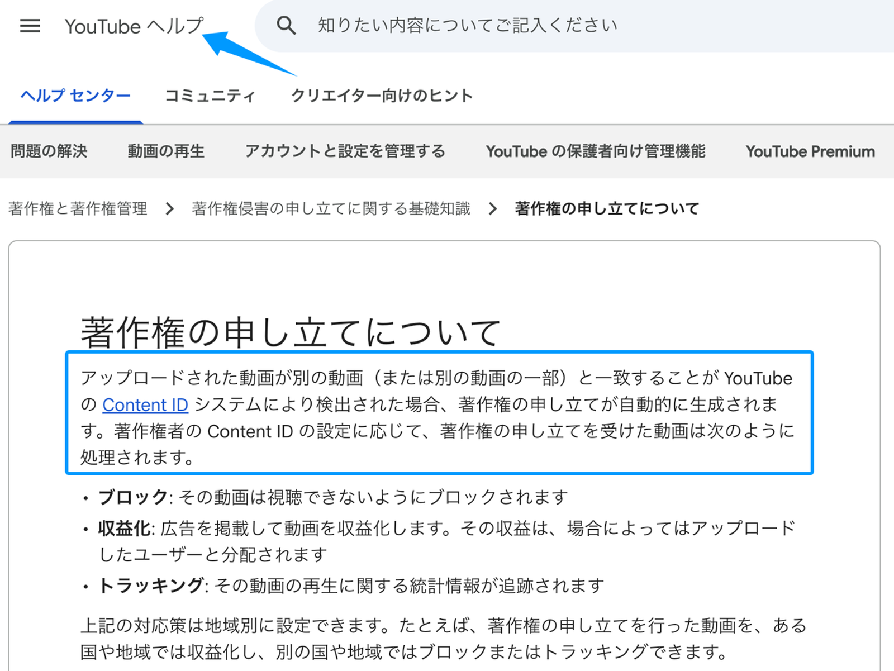Open アカウントと設定を管理する category
Screen dimensions: 894x671
[x=345, y=151]
